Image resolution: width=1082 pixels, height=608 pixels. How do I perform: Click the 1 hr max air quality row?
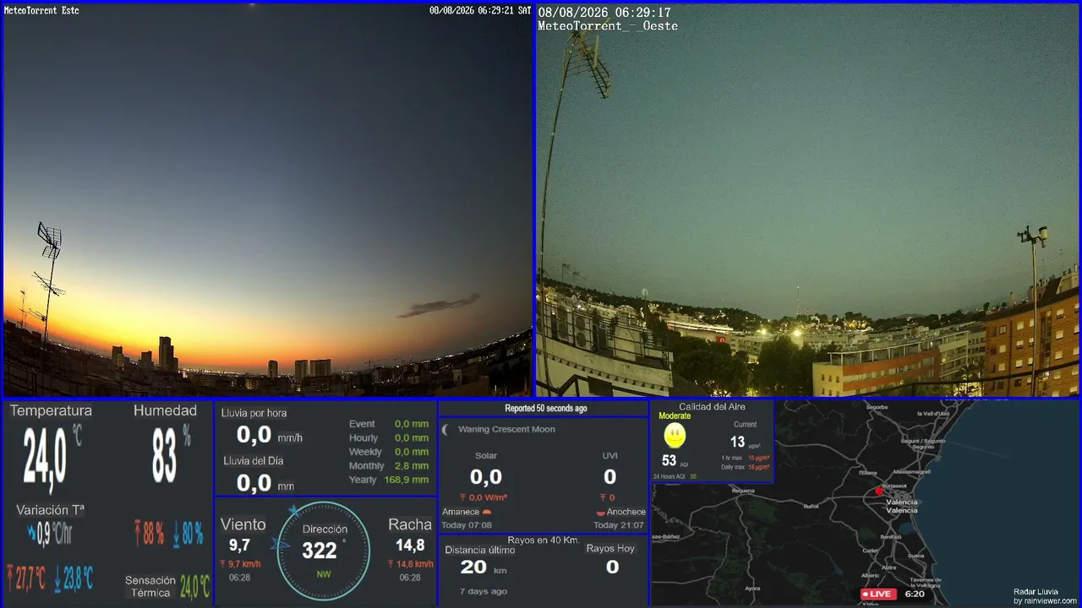[745, 458]
